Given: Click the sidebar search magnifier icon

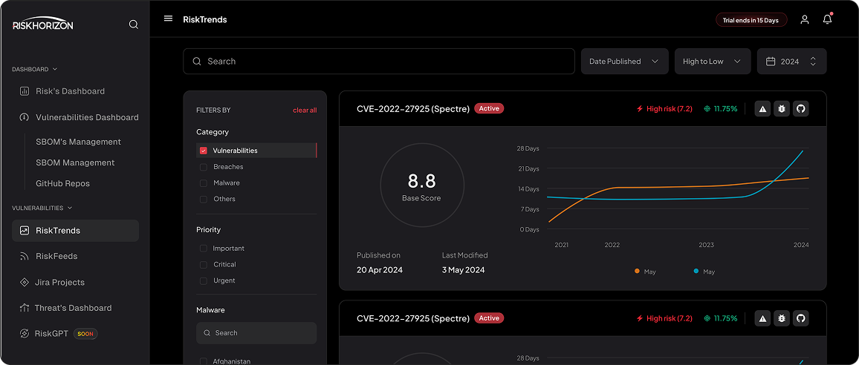Looking at the screenshot, I should tap(133, 24).
